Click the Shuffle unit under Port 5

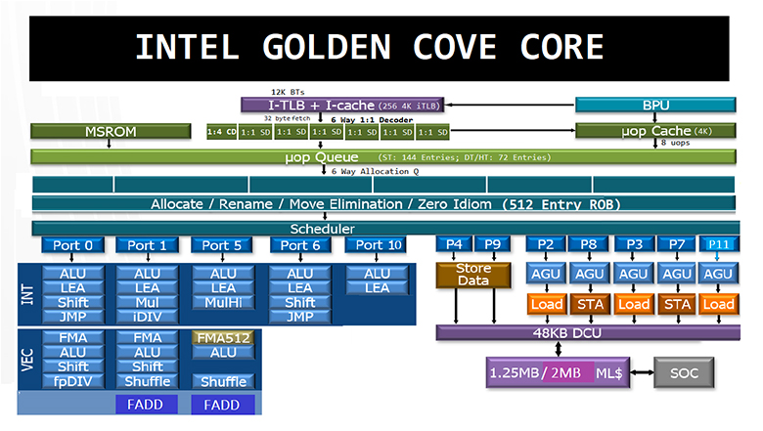point(223,381)
